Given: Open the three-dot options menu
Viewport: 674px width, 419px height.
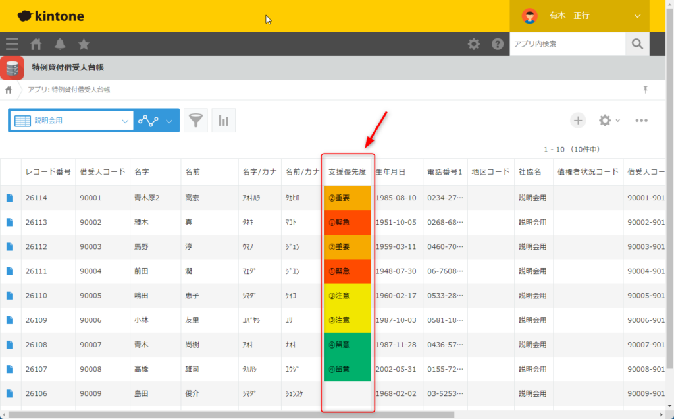Looking at the screenshot, I should point(642,120).
